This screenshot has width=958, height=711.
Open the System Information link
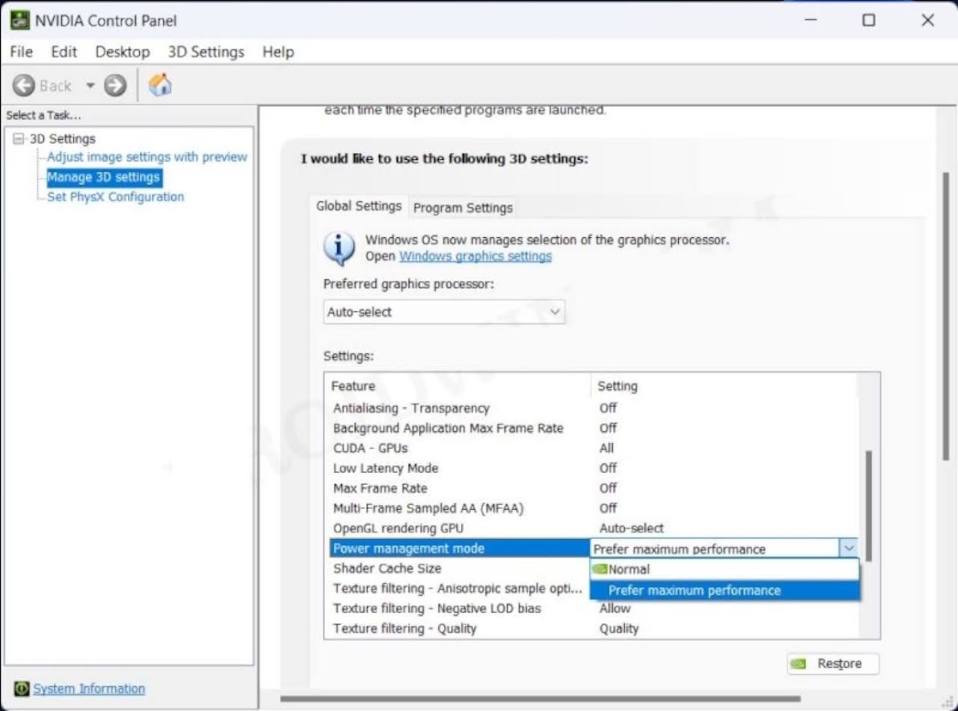pyautogui.click(x=89, y=688)
